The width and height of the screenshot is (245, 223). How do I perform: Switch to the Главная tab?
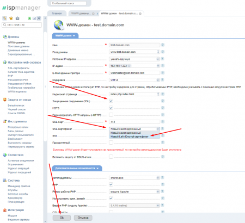tap(57, 14)
